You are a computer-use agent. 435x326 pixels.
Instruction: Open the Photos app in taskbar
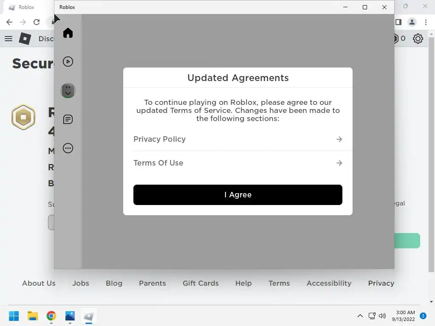tap(70, 316)
